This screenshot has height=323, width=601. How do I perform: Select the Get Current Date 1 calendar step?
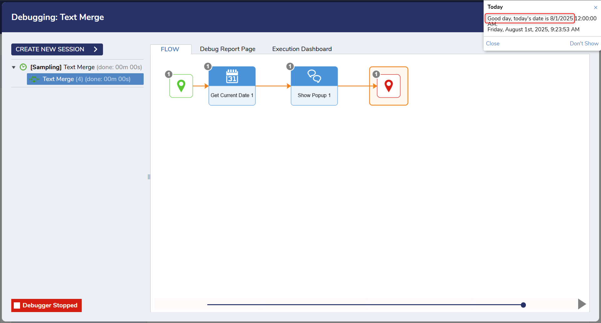(x=232, y=86)
